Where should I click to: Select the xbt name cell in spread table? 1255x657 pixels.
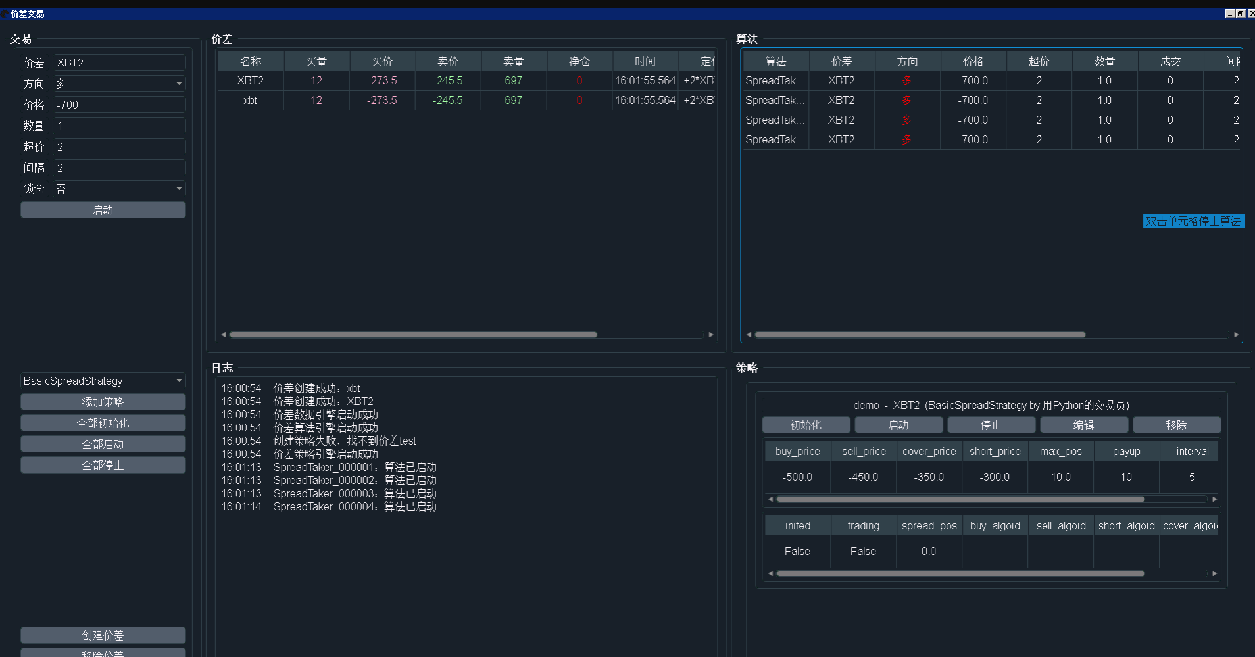coord(251,100)
